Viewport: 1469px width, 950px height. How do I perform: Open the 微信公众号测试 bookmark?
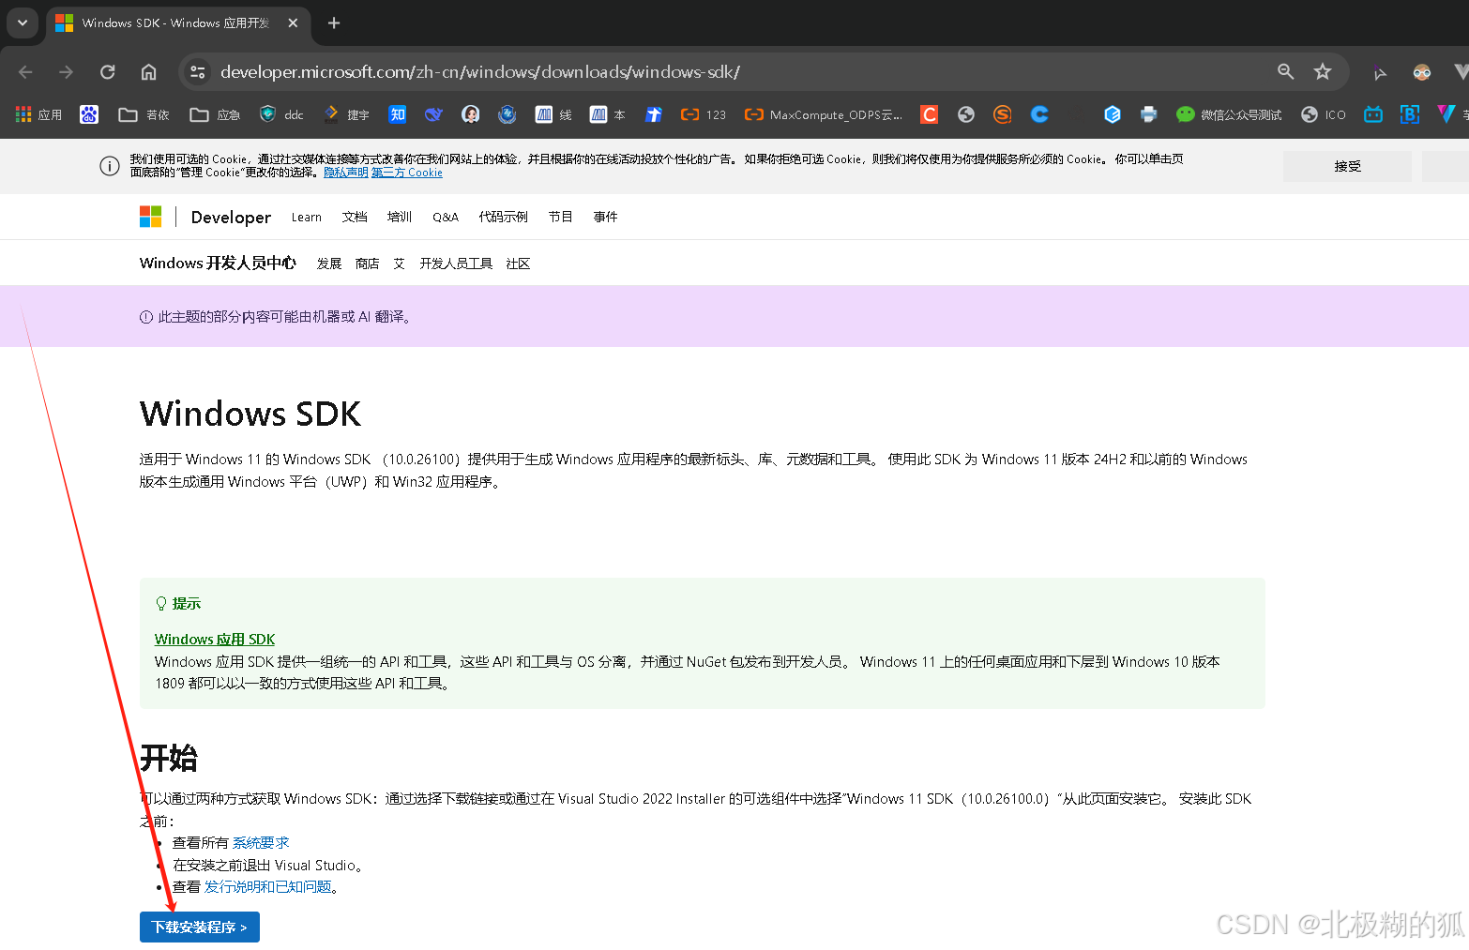(1229, 114)
